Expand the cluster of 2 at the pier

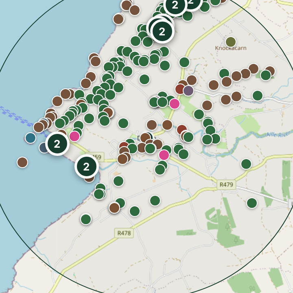point(57,144)
